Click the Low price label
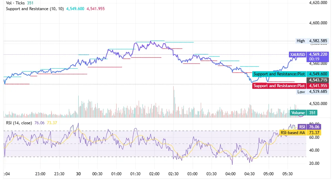The width and height of the screenshot is (334, 180). coord(301,92)
